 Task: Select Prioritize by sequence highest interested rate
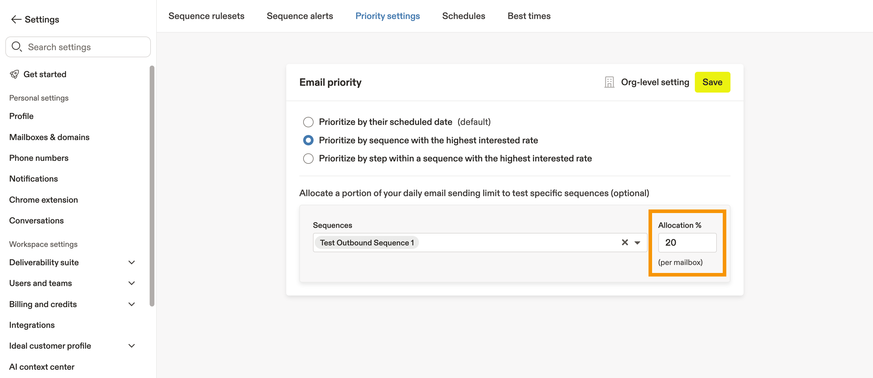coord(308,140)
